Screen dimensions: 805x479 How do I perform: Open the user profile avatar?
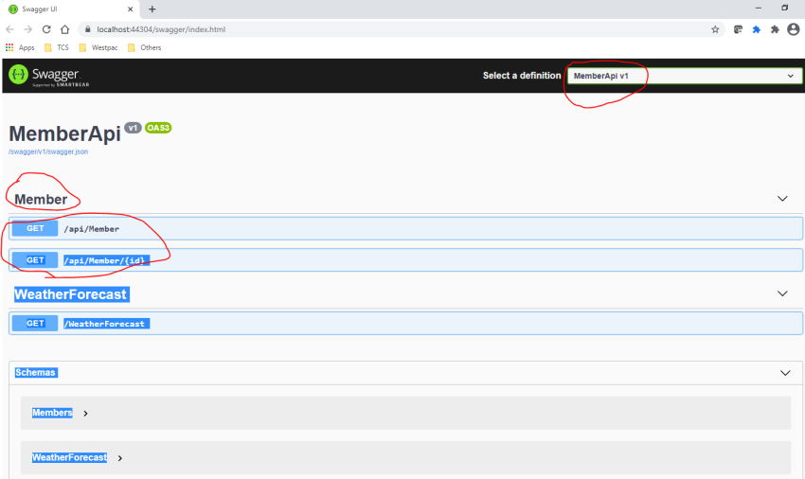point(794,29)
